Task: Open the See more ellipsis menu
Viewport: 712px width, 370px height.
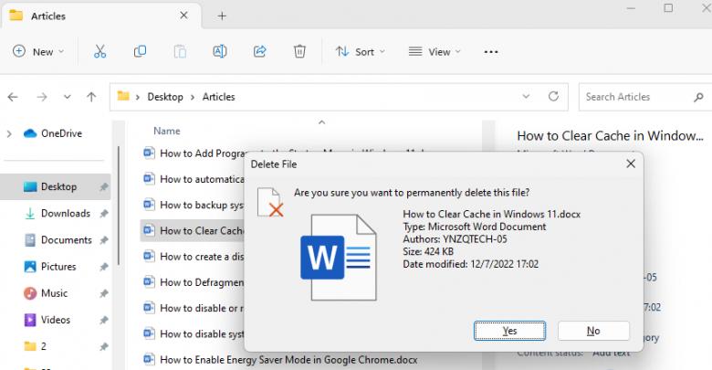Action: coord(491,52)
